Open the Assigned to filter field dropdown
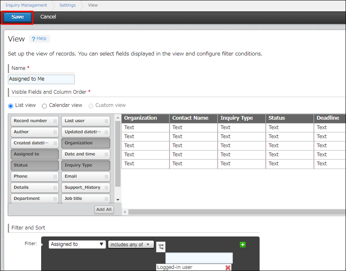Screen dimensions: 346x271 pyautogui.click(x=77, y=244)
